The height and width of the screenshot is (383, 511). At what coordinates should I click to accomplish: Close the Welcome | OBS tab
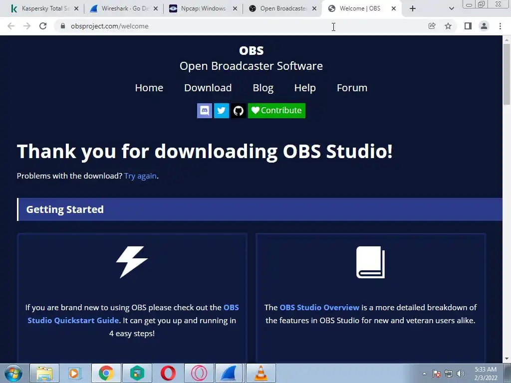point(394,8)
